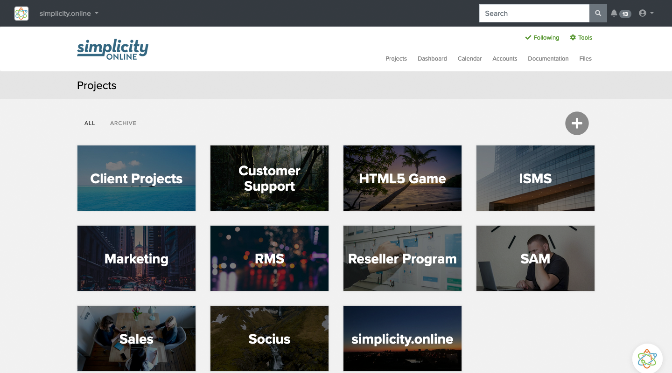Focus the Search input field
This screenshot has width=672, height=373.
[534, 14]
